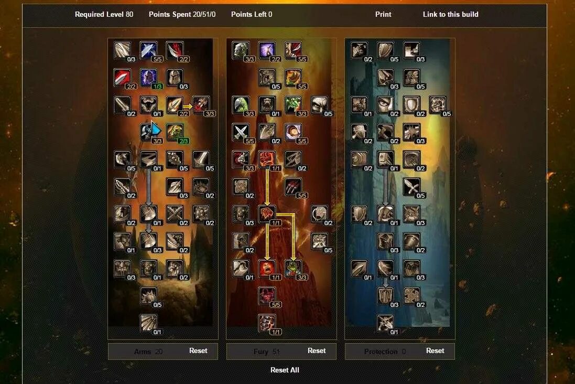Image resolution: width=575 pixels, height=384 pixels.
Task: Open Link to this build
Action: 450,14
